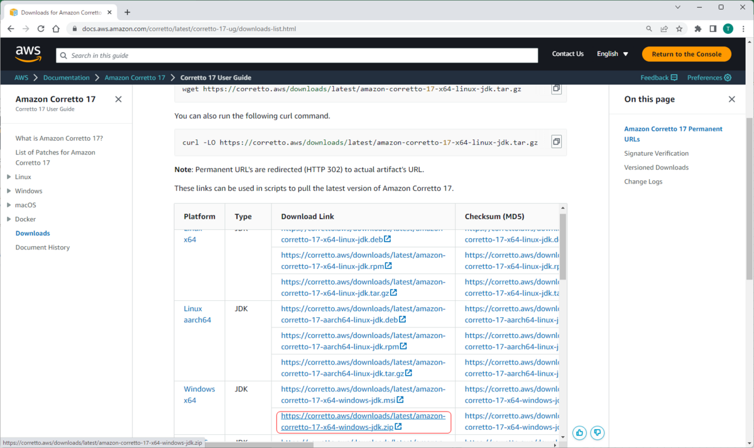
Task: Open the Extensions puzzle icon
Action: click(698, 29)
